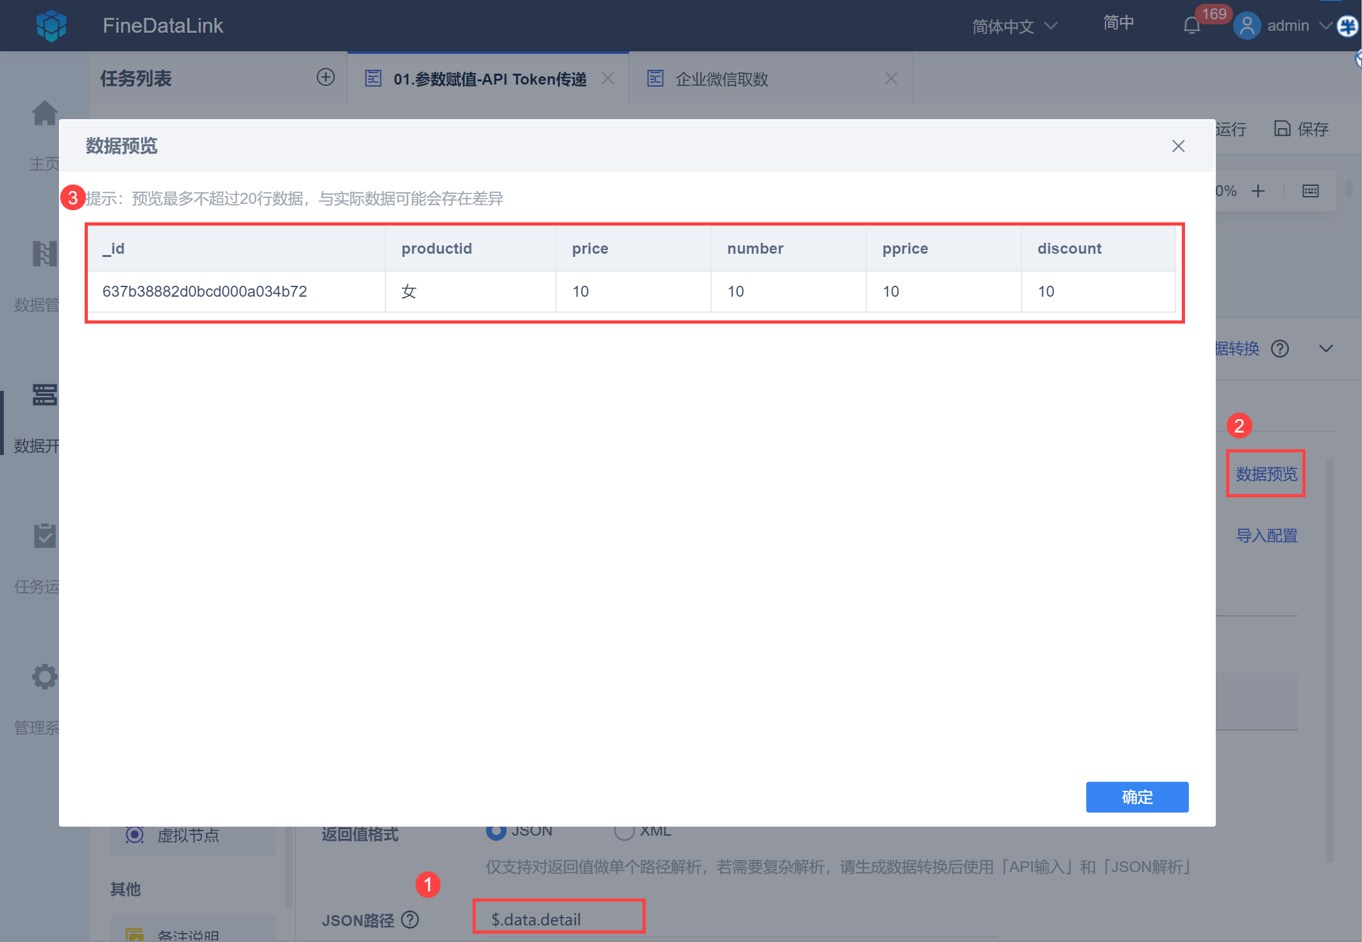This screenshot has width=1362, height=942.
Task: Open the 简体中文 language dropdown
Action: [1014, 26]
